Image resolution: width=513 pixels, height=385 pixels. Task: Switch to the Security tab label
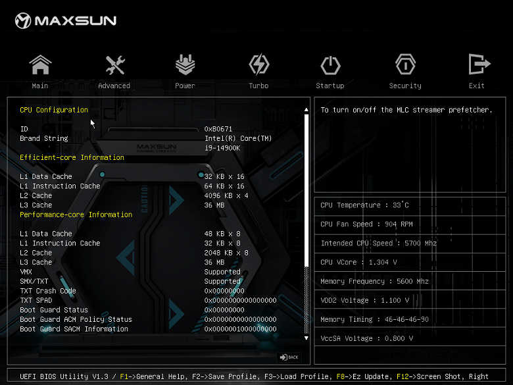pos(405,86)
